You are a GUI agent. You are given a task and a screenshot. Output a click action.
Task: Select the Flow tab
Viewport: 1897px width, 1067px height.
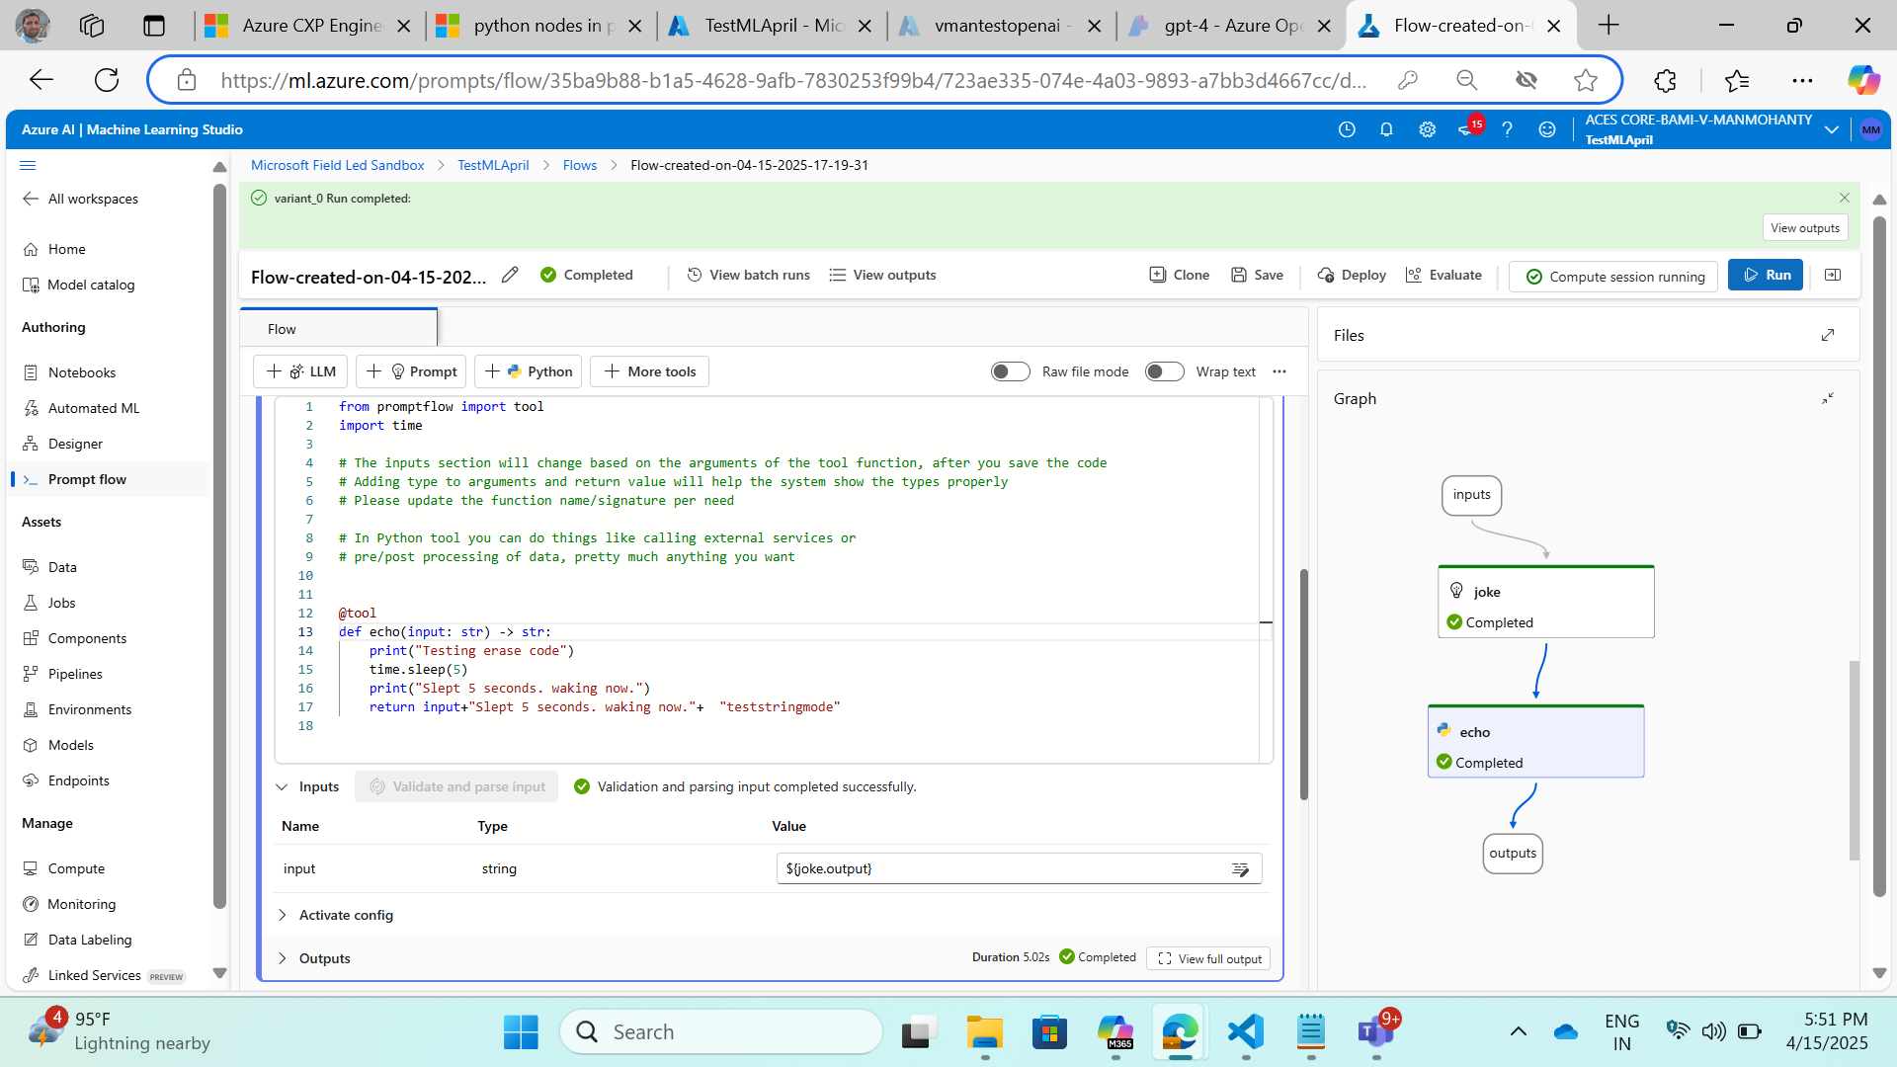pyautogui.click(x=283, y=329)
